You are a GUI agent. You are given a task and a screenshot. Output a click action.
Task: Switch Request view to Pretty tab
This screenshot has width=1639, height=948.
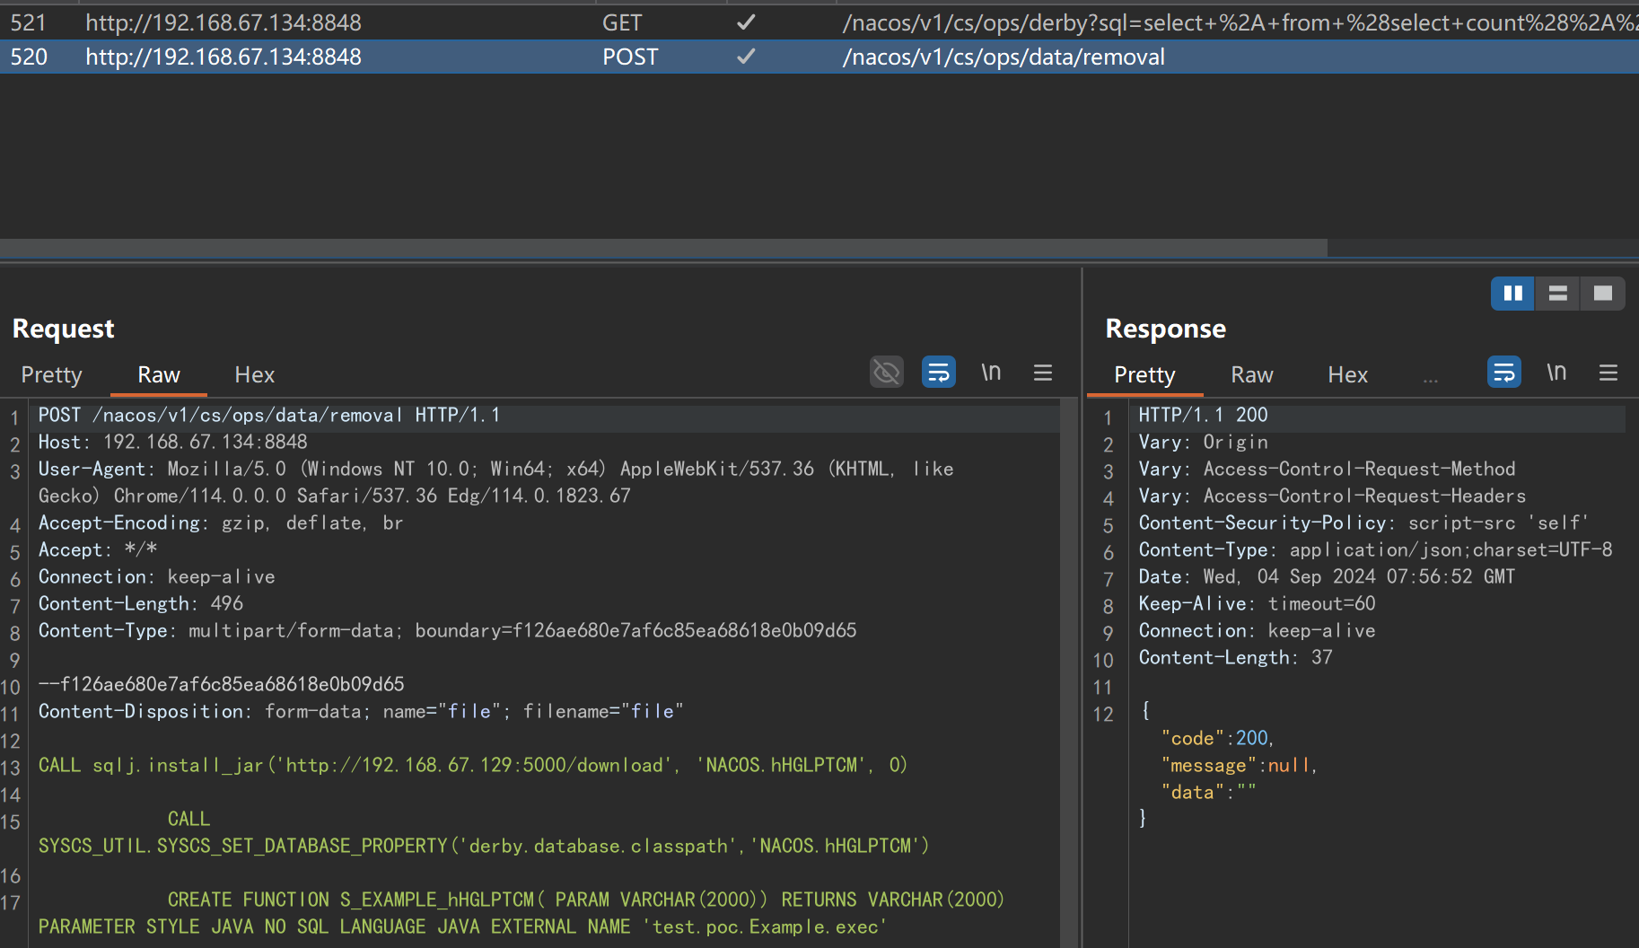[51, 374]
